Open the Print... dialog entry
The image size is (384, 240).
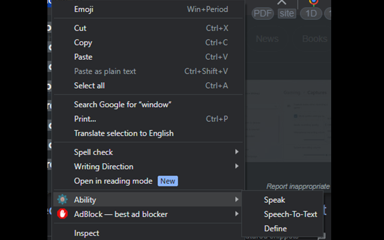point(148,119)
